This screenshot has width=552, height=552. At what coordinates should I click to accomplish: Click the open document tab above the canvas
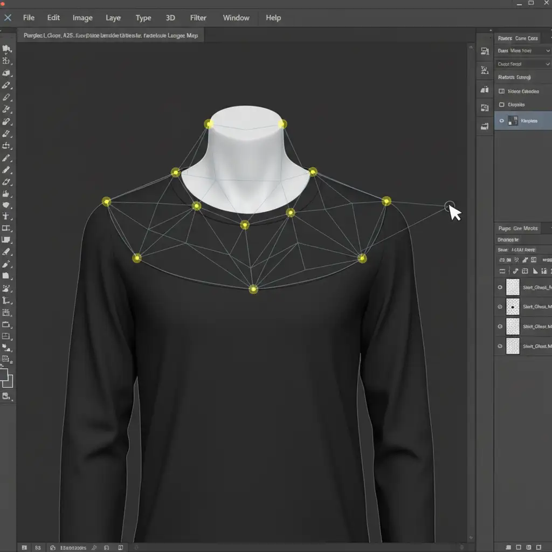111,36
